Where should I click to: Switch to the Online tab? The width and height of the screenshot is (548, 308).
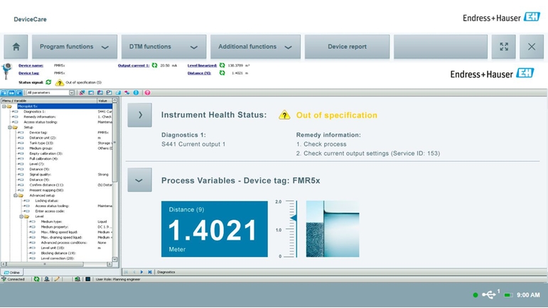click(12, 273)
